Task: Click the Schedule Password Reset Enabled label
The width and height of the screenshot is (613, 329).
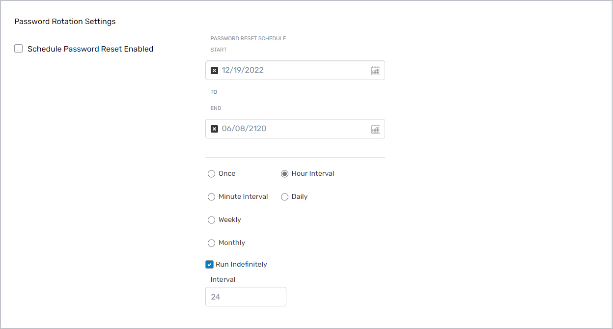Action: point(90,49)
